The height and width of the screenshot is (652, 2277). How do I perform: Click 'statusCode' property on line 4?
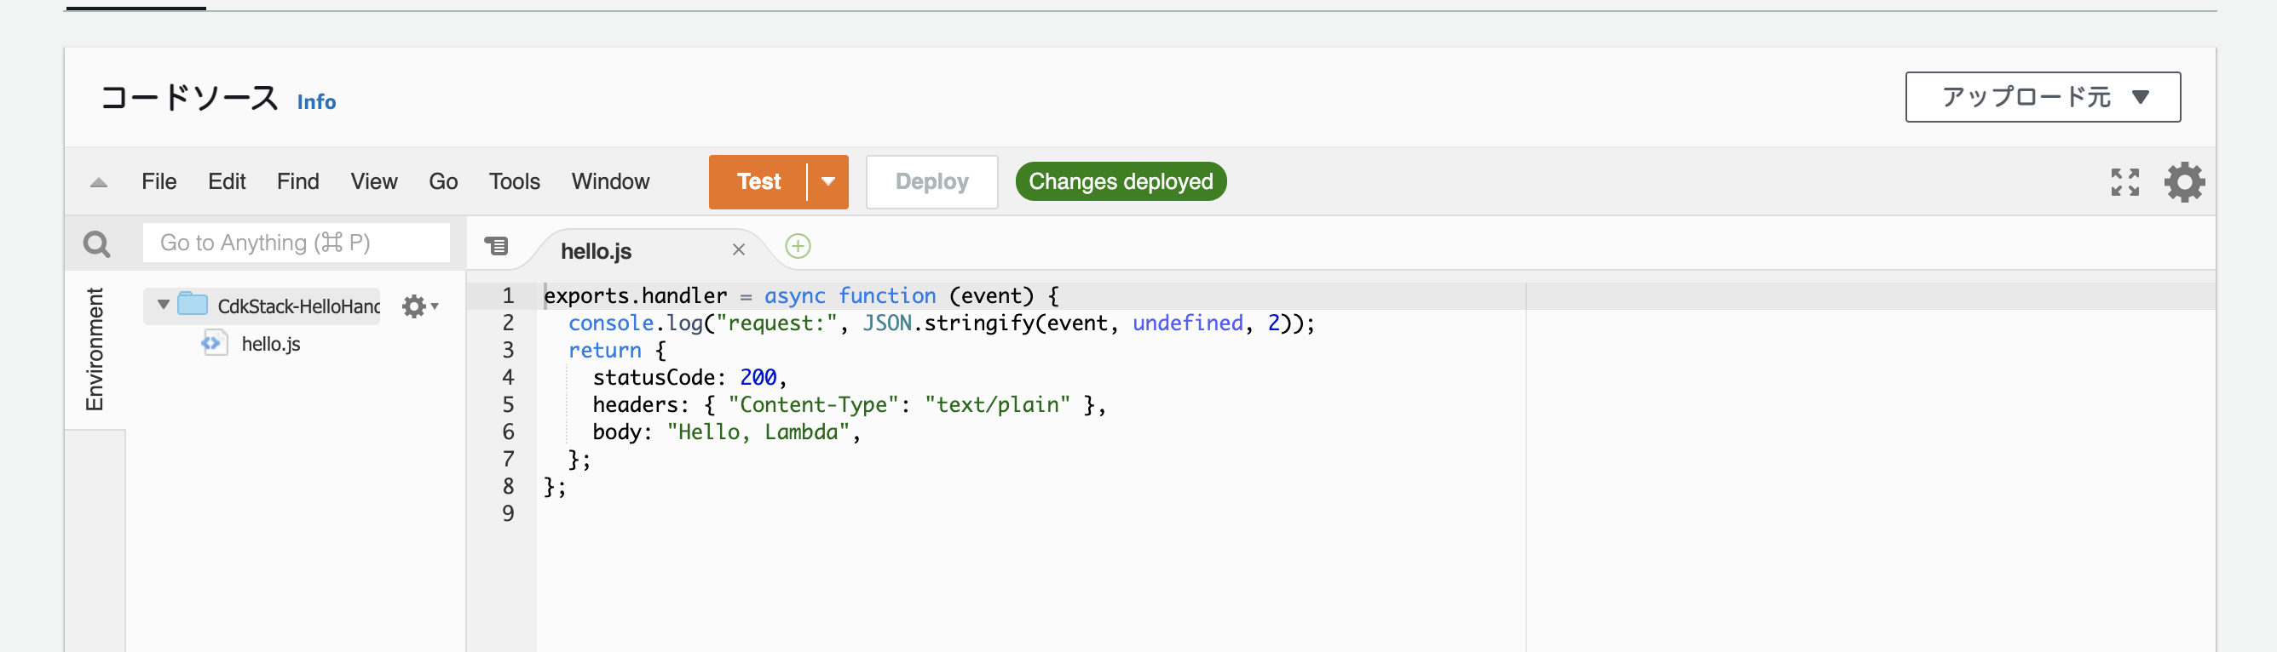(654, 377)
